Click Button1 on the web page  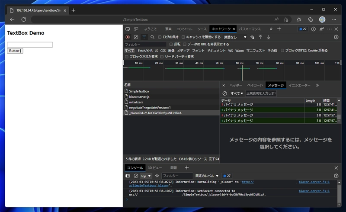pyautogui.click(x=15, y=51)
